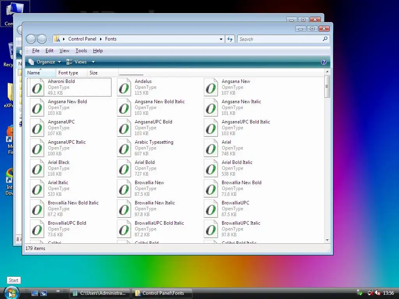Image resolution: width=399 pixels, height=299 pixels.
Task: Open the Edit menu
Action: tap(49, 51)
